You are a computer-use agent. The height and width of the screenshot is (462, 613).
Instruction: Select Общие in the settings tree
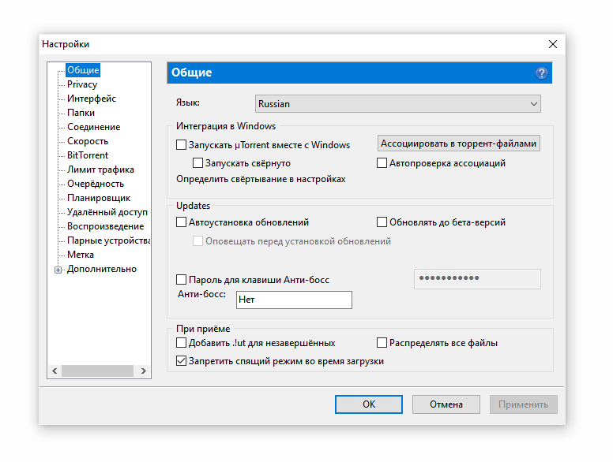pos(83,70)
